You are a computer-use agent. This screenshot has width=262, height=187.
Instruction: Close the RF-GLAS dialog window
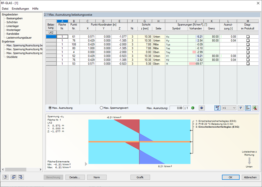click(258, 3)
